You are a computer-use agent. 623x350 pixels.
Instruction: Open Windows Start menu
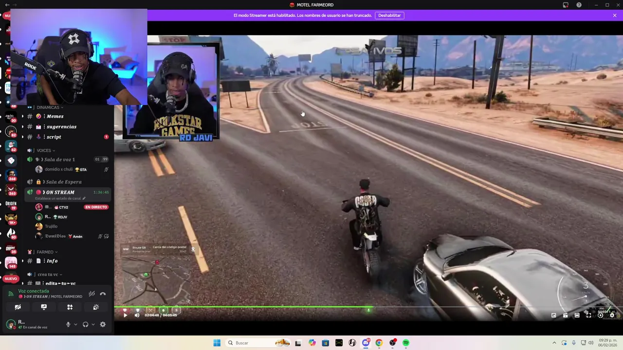[217, 343]
